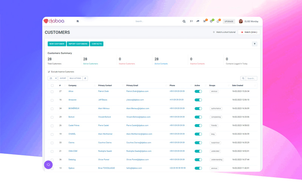Tick the checkbox for the Amazone row

coord(52,100)
